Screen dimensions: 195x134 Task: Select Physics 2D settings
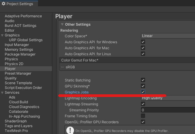coord(14,64)
